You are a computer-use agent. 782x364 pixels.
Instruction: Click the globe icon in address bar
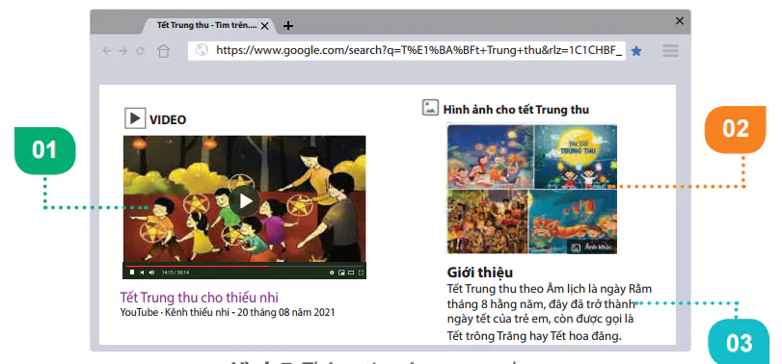[x=202, y=50]
